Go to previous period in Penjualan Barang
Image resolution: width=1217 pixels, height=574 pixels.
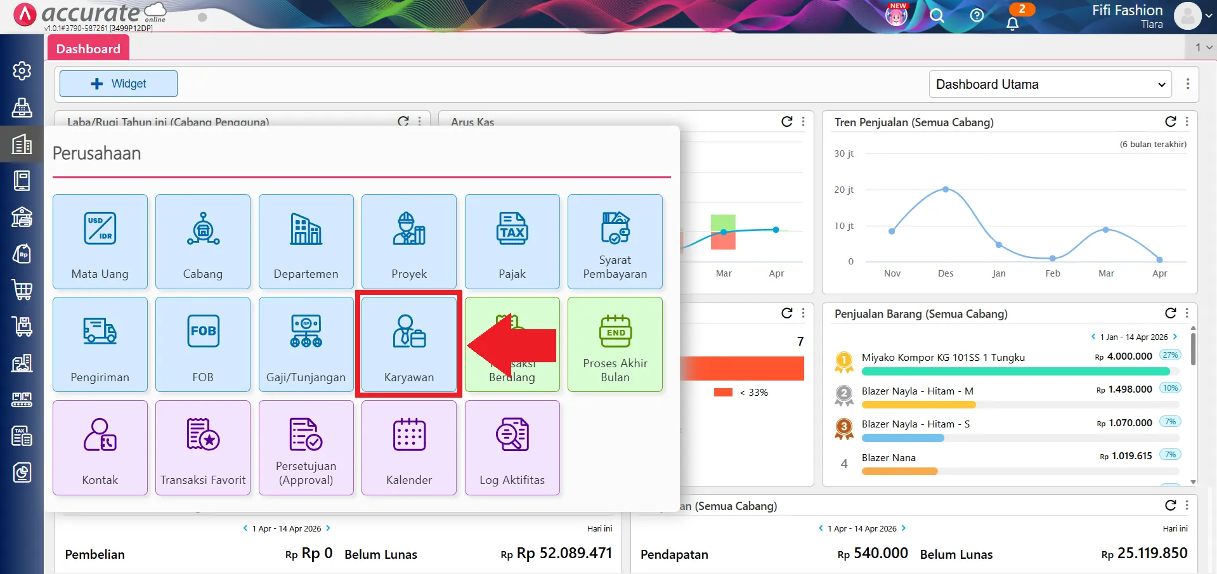[x=1093, y=337]
